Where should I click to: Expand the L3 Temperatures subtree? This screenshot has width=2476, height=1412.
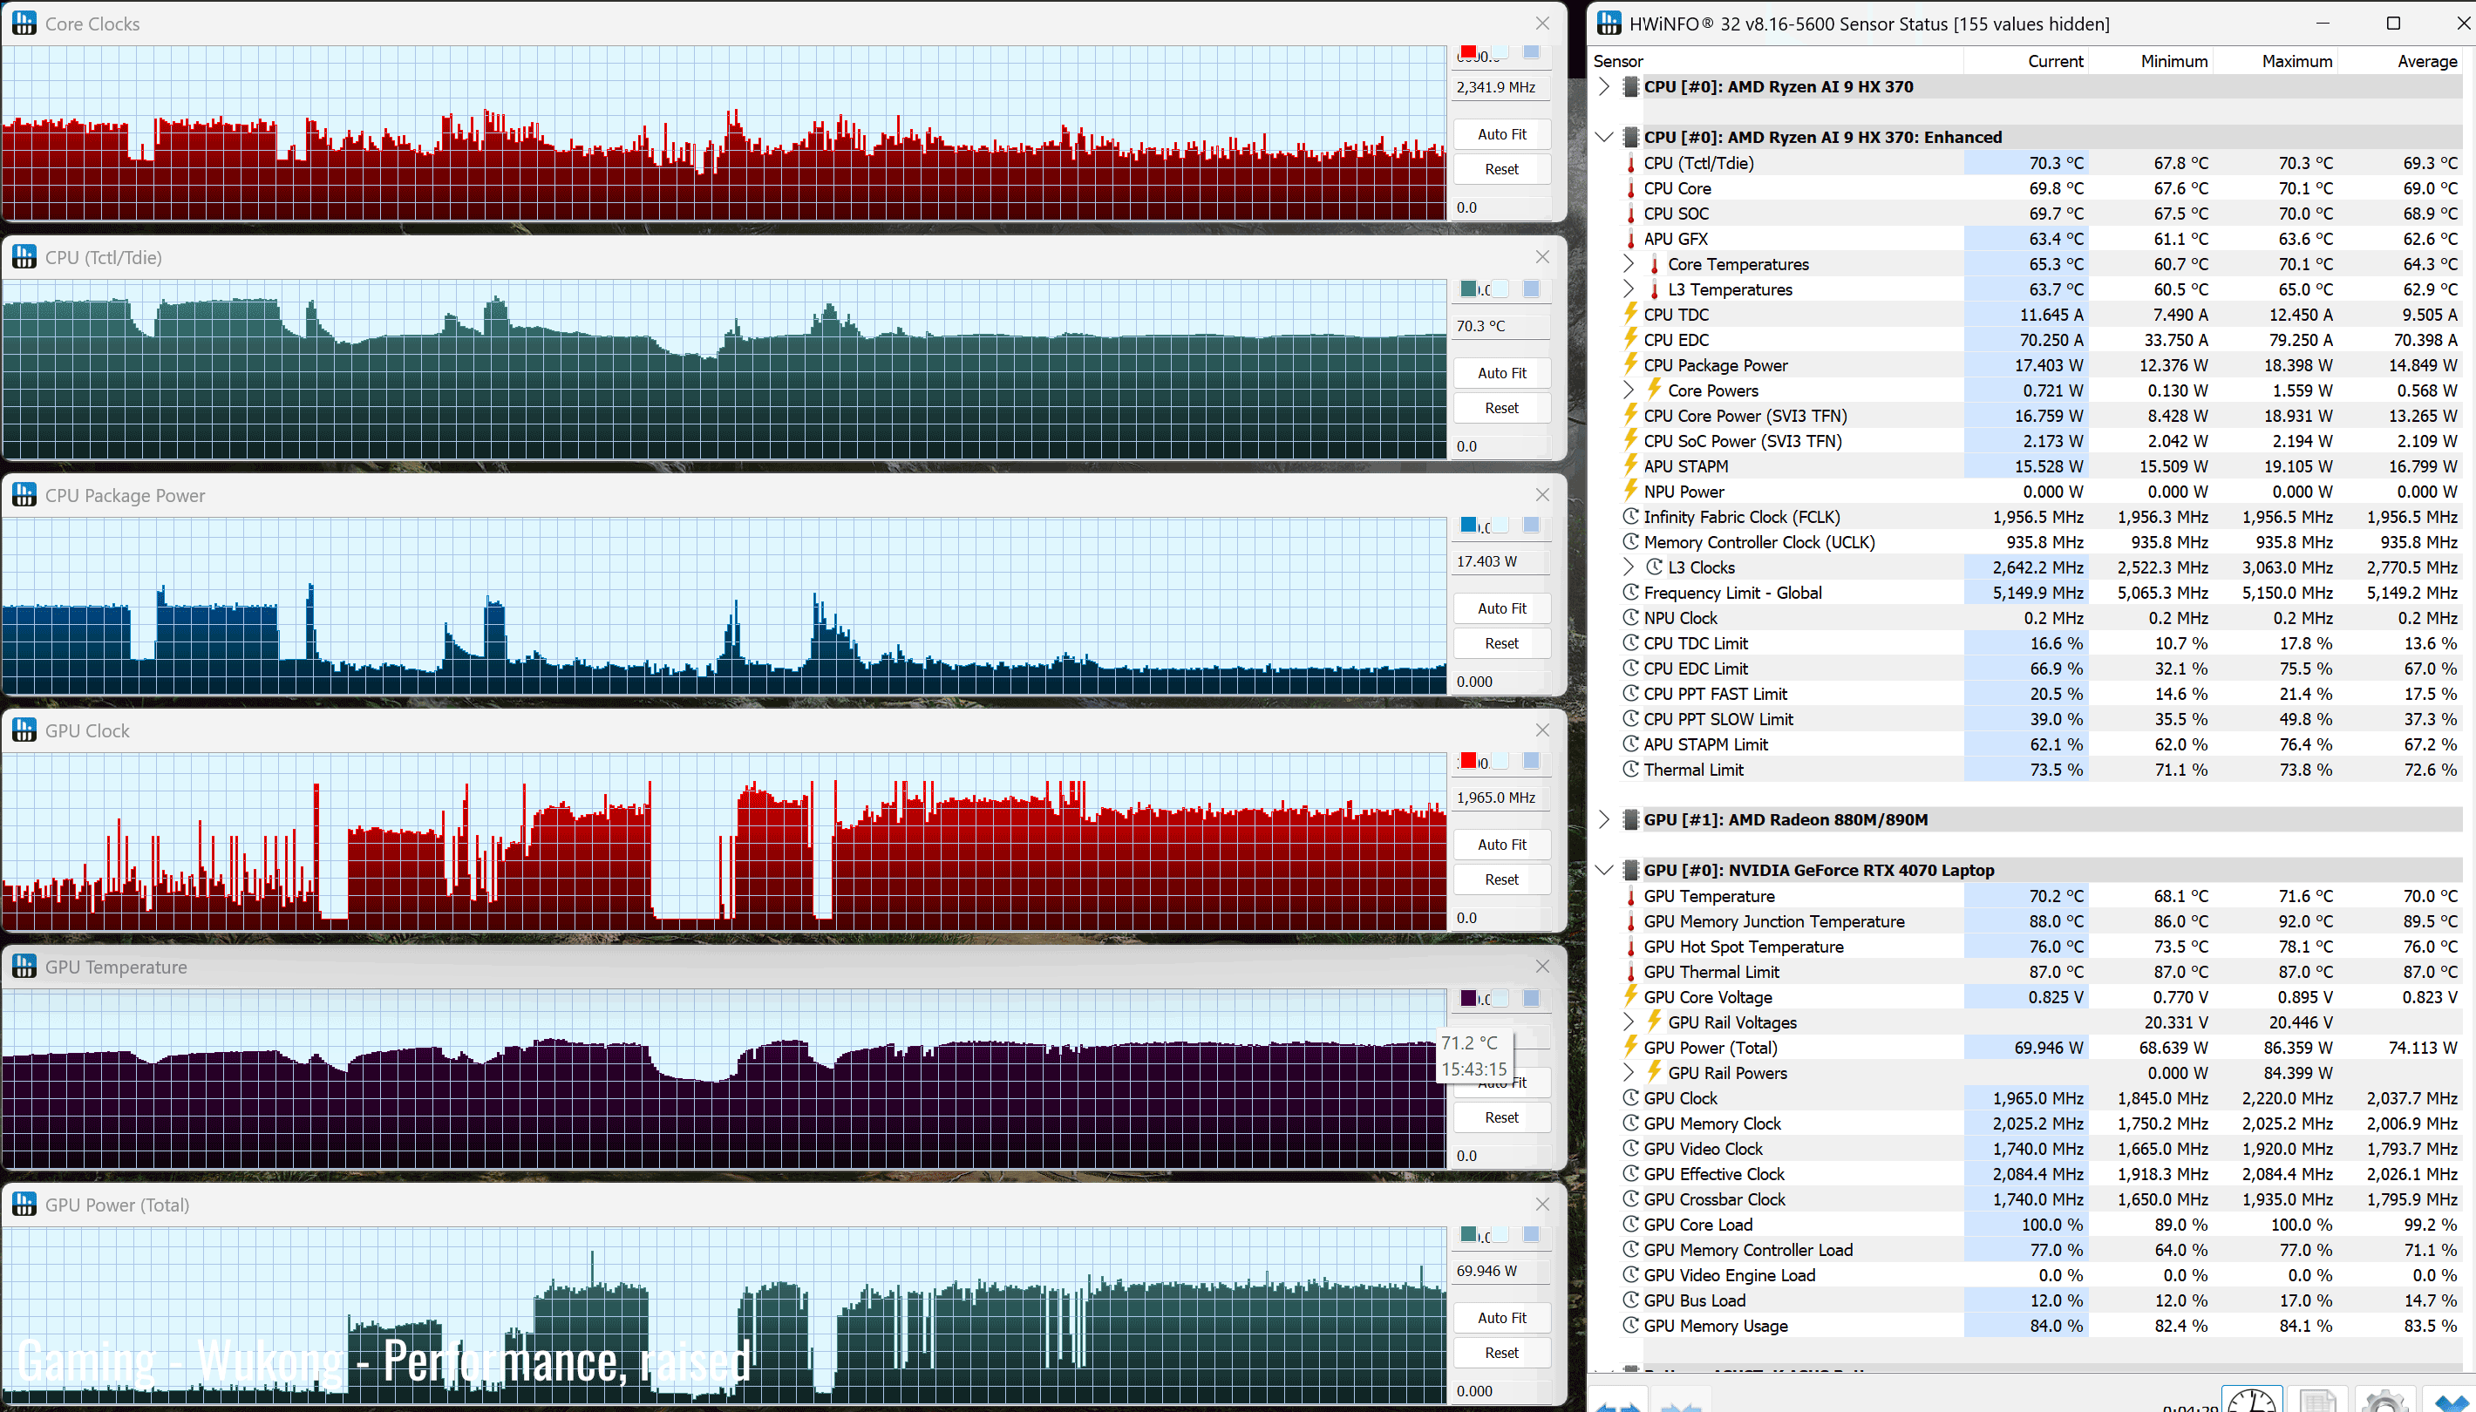pyautogui.click(x=1629, y=289)
